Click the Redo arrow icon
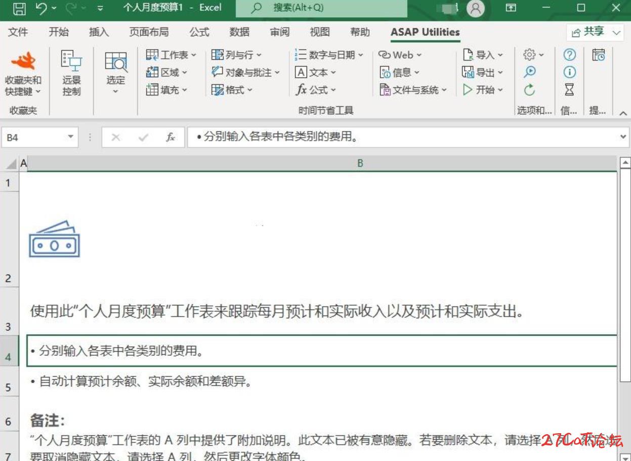This screenshot has width=631, height=461. tap(71, 8)
